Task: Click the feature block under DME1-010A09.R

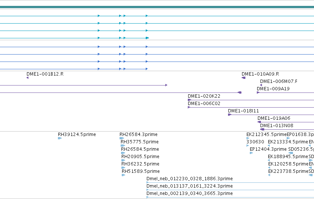Action: pos(244,78)
